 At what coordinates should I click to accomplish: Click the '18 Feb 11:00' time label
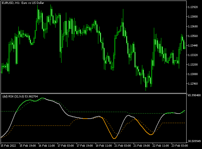[x=104, y=146]
